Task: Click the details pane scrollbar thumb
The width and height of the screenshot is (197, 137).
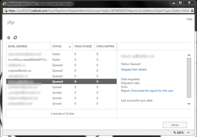Action: [189, 78]
